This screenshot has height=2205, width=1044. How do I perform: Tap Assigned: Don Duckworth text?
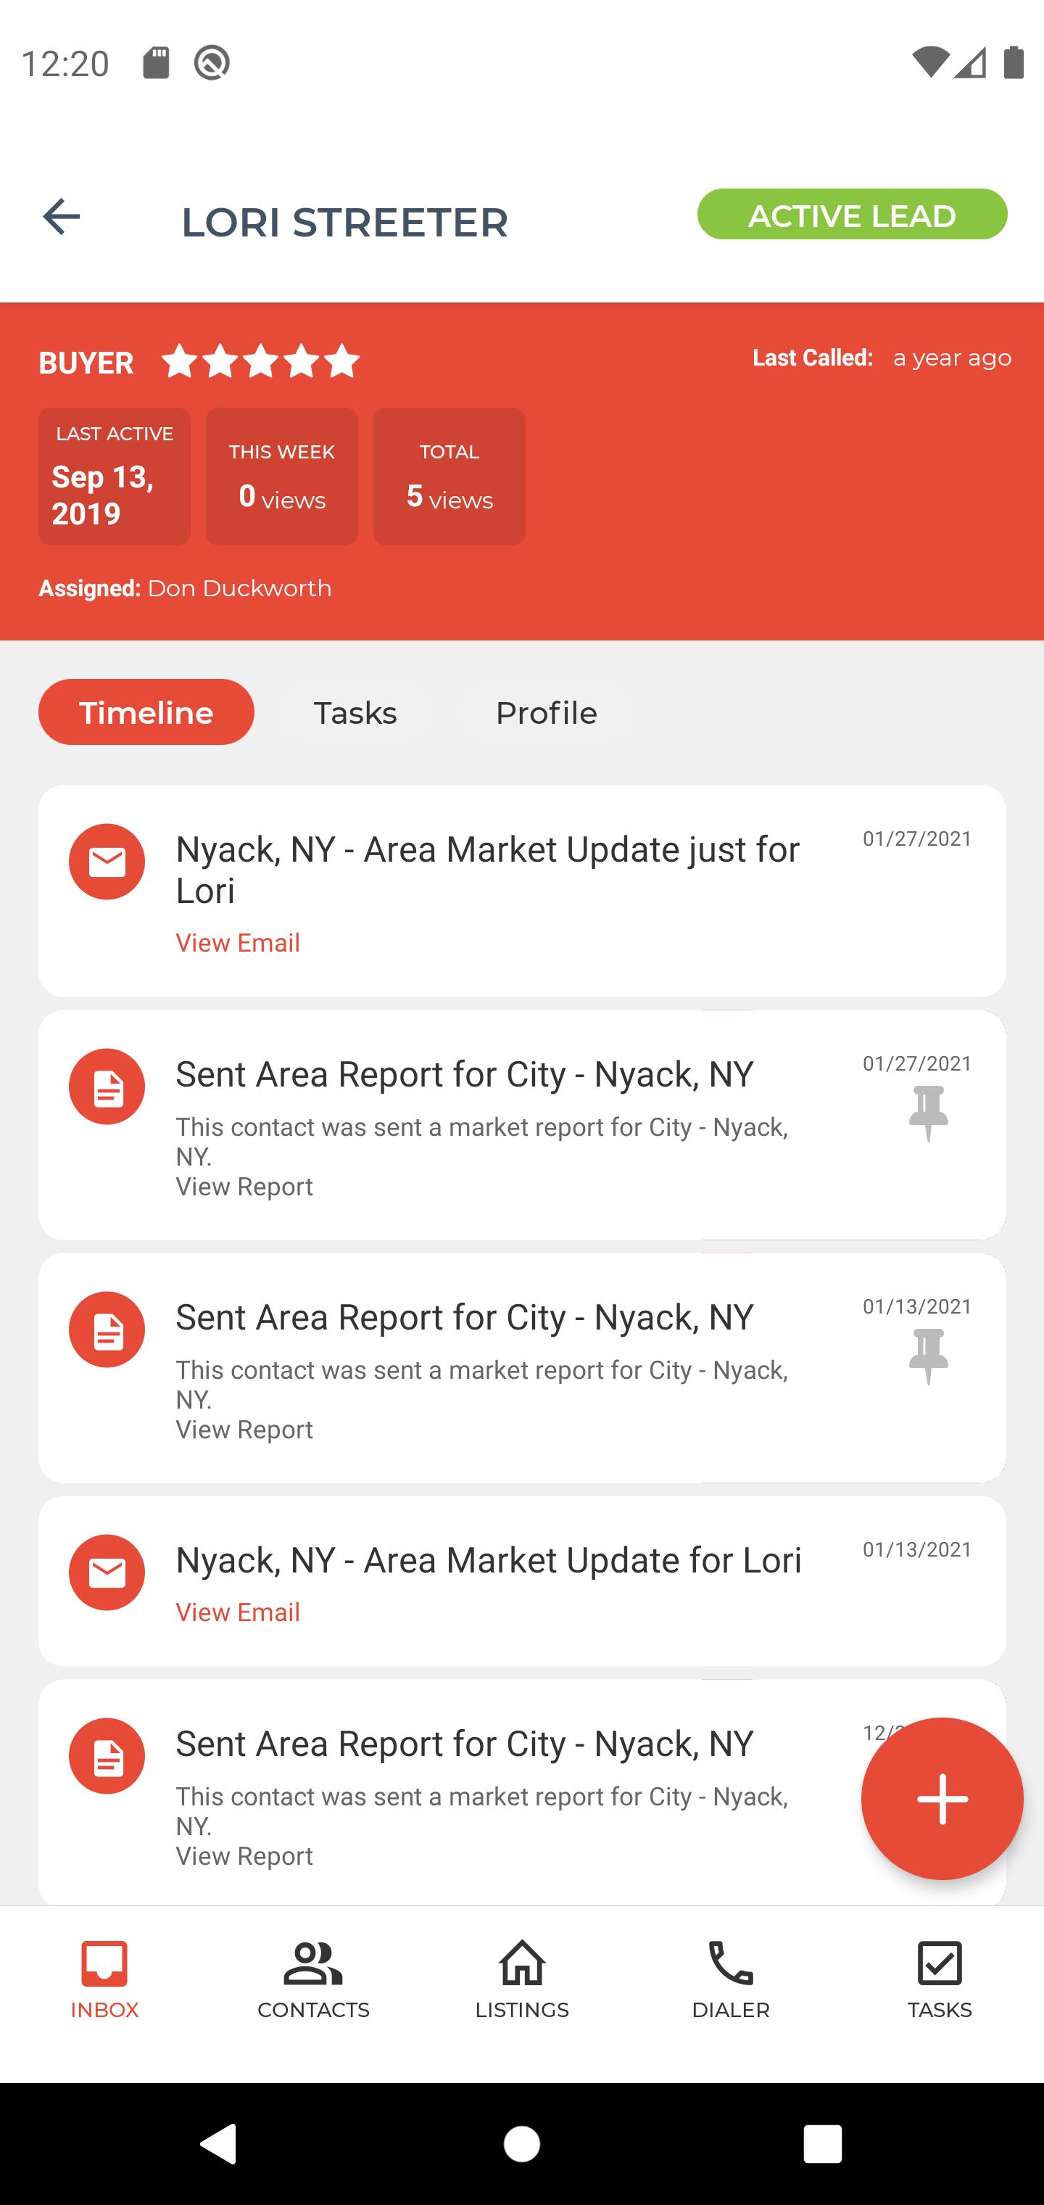pos(185,588)
